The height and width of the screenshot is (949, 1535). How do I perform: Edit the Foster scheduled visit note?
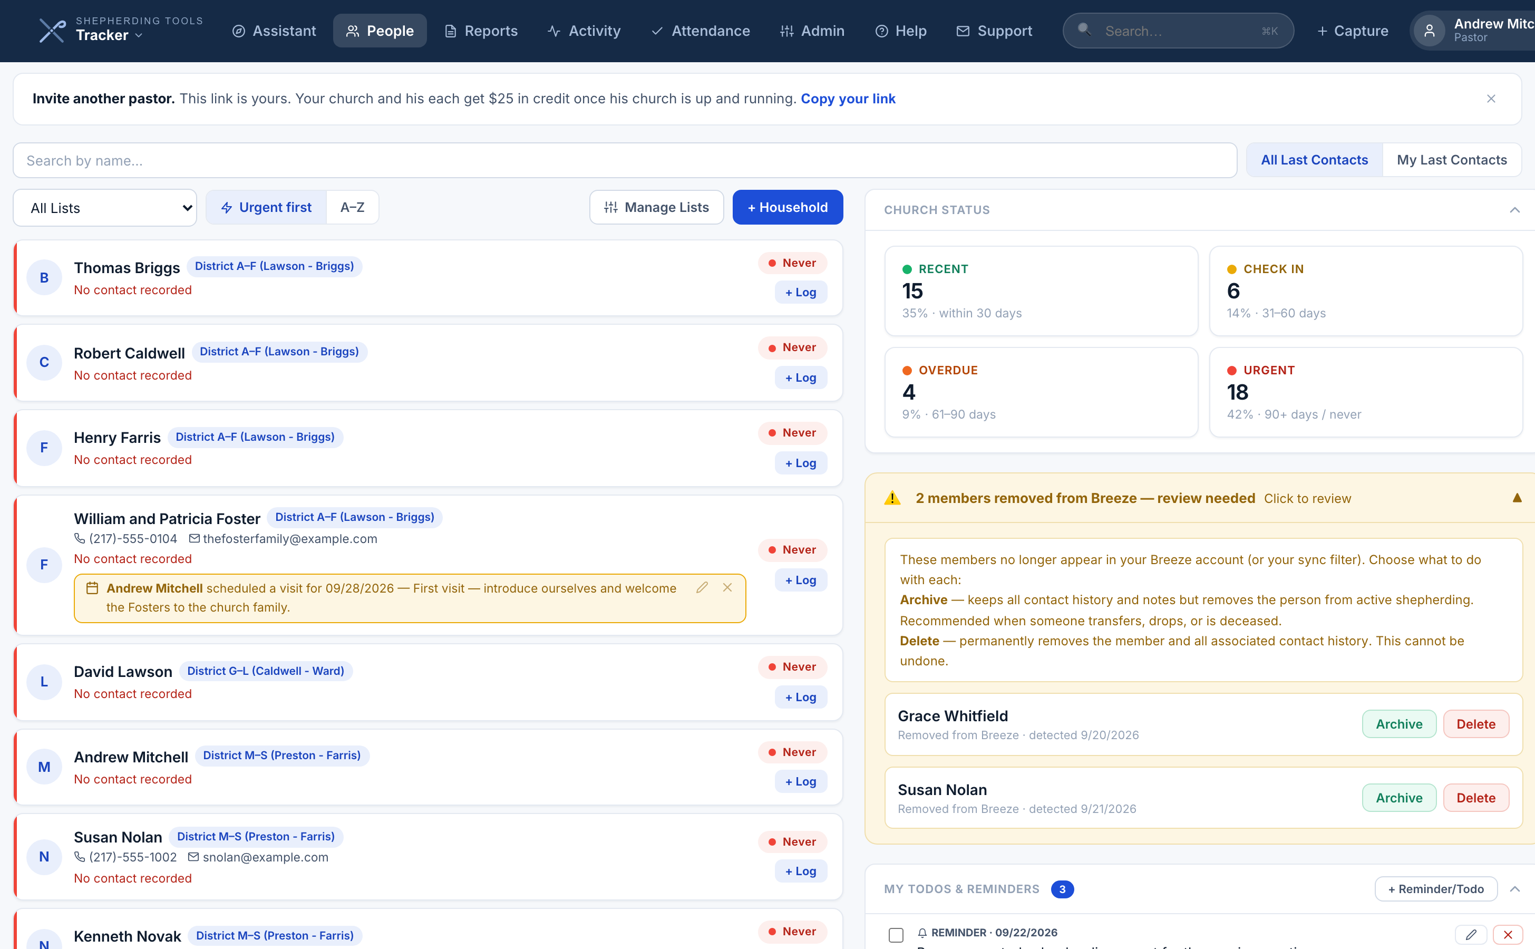click(x=702, y=587)
